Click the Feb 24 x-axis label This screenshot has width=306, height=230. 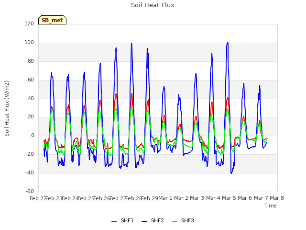[70, 198]
